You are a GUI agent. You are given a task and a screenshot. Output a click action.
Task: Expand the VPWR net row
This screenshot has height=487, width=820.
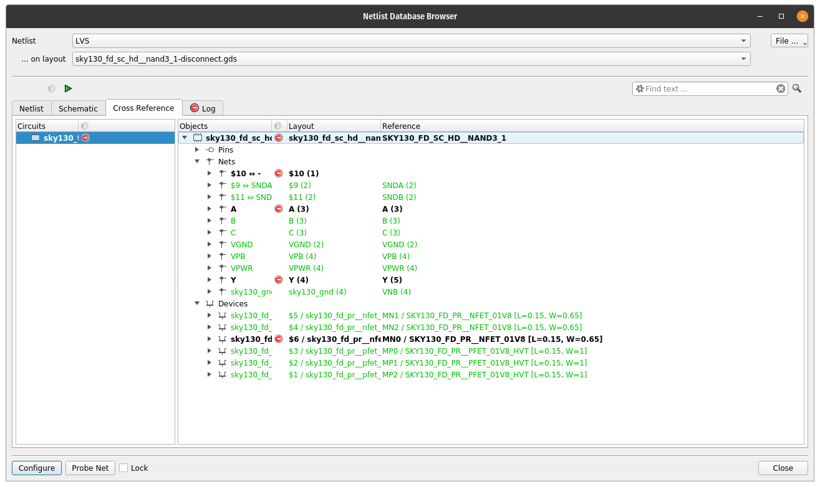[x=210, y=268]
